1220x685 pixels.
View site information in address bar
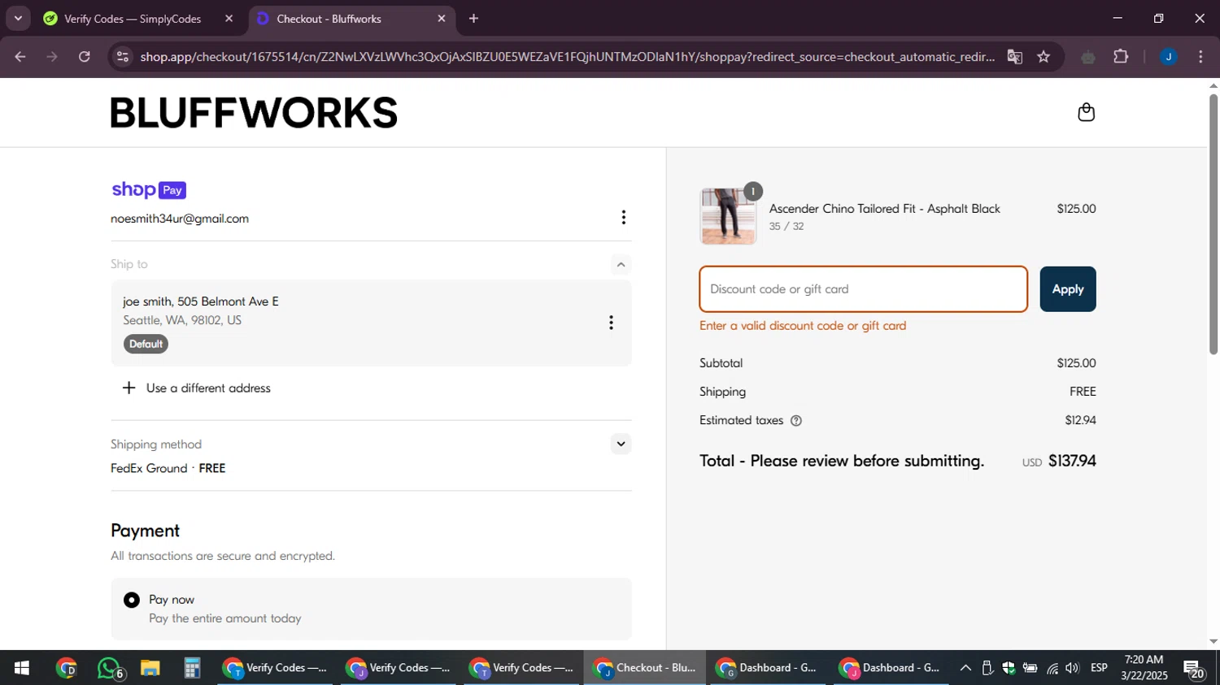pos(123,57)
